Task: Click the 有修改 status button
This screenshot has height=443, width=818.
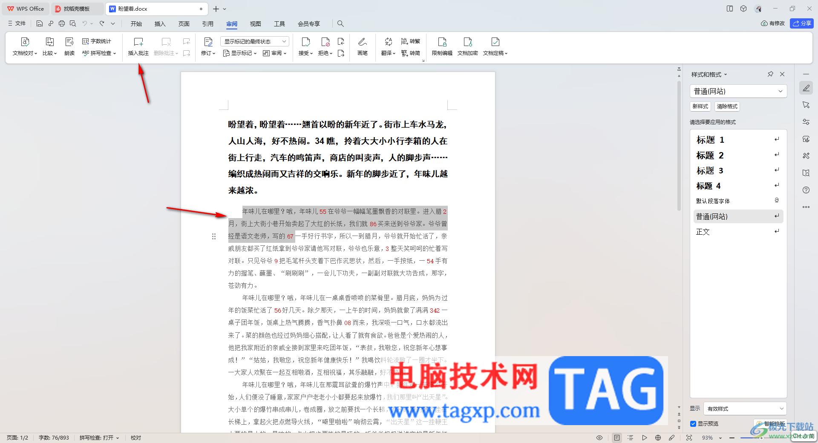Action: (x=773, y=23)
